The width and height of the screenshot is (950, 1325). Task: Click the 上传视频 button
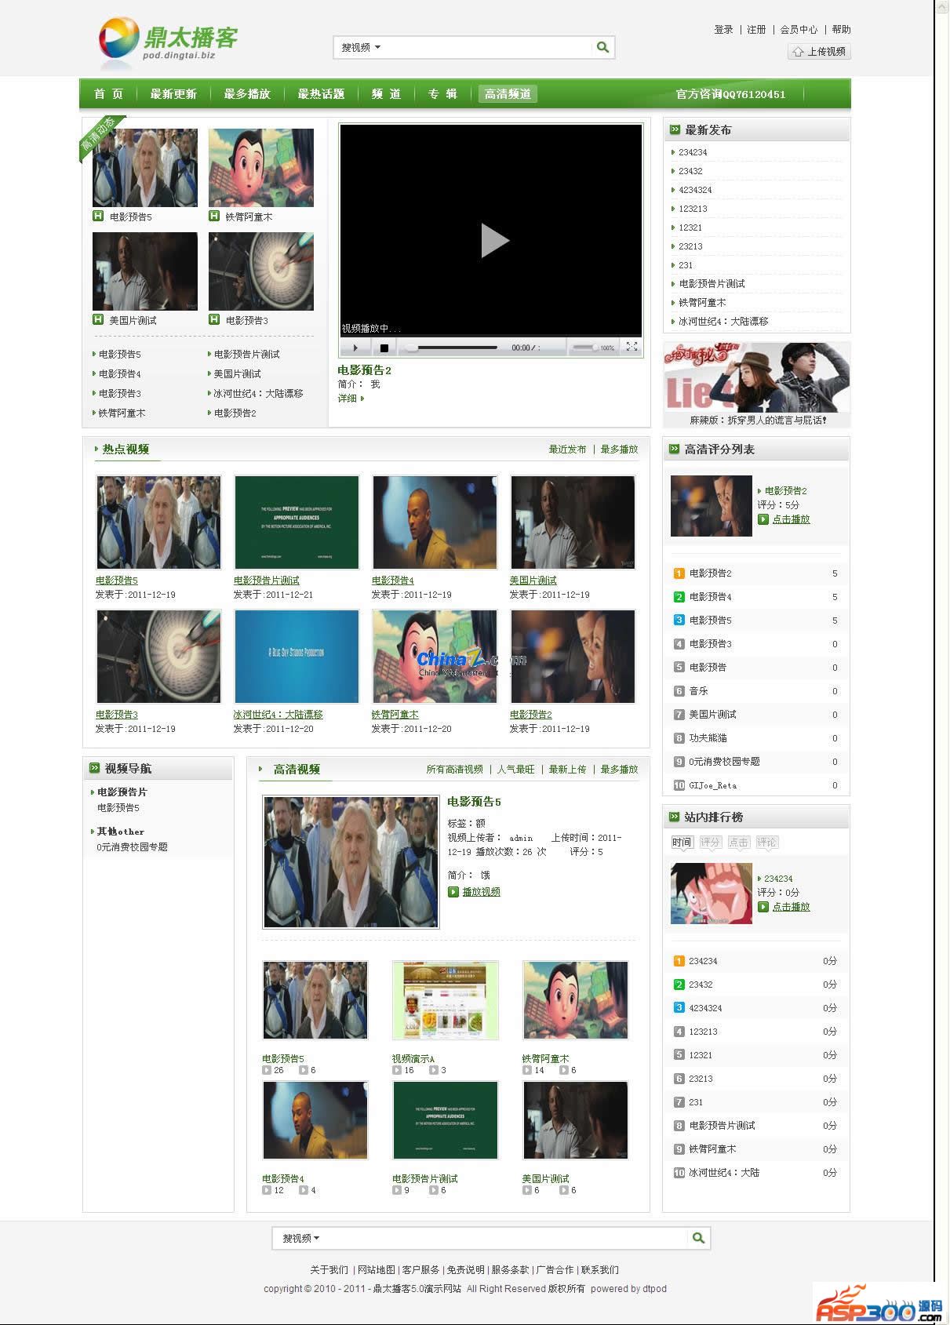[x=819, y=52]
